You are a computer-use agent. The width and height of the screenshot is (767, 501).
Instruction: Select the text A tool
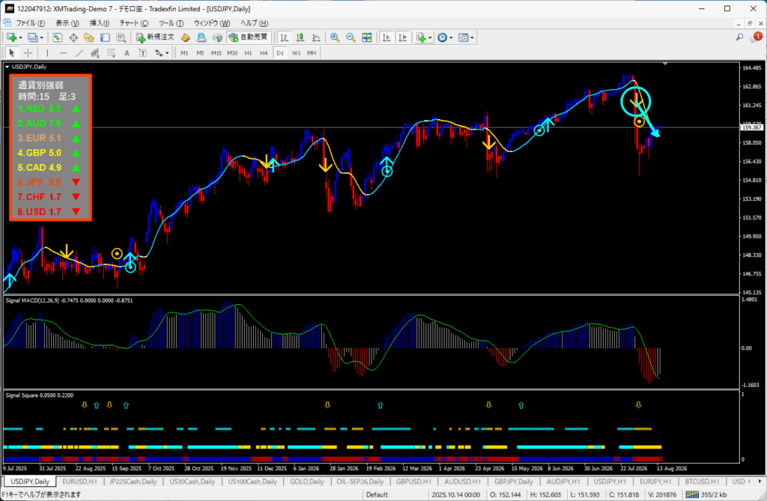click(x=127, y=53)
